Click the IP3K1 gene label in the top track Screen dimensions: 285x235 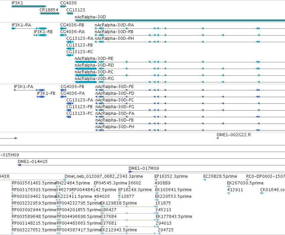pyautogui.click(x=17, y=3)
